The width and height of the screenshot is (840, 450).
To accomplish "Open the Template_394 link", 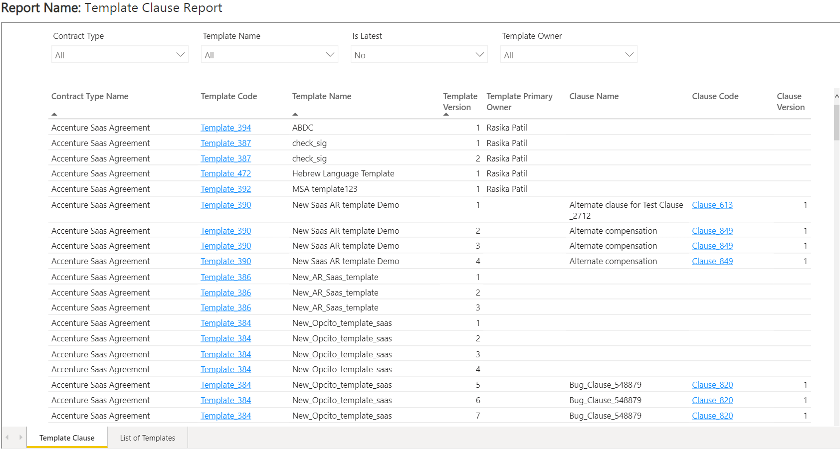I will click(225, 128).
